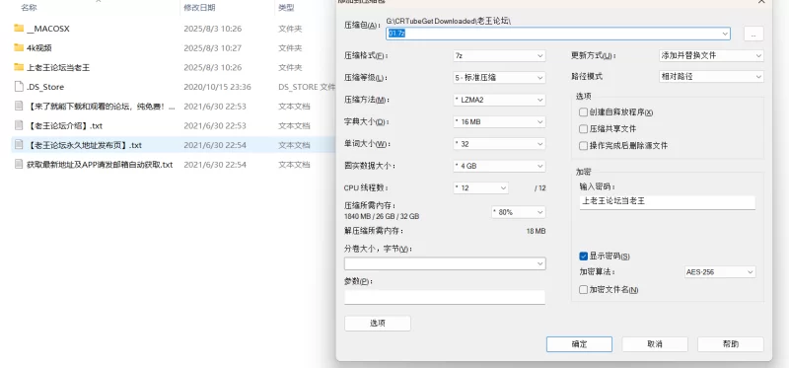The width and height of the screenshot is (789, 368).
Task: Sort by the 修改日期 column header
Action: pyautogui.click(x=199, y=8)
